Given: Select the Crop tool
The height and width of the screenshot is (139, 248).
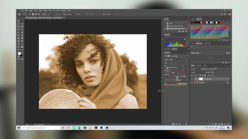Looking at the screenshot, I should pos(18,27).
